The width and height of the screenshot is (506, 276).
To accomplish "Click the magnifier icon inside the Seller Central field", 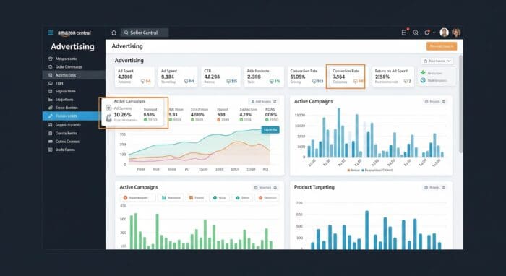I will (x=126, y=33).
